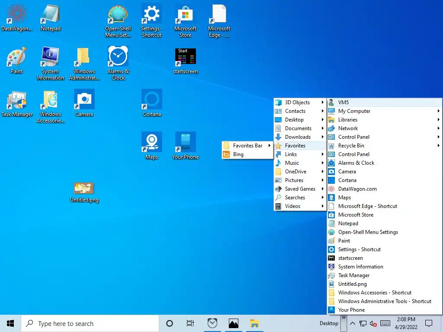Open the network tray icon
This screenshot has height=332, width=443.
click(363, 323)
